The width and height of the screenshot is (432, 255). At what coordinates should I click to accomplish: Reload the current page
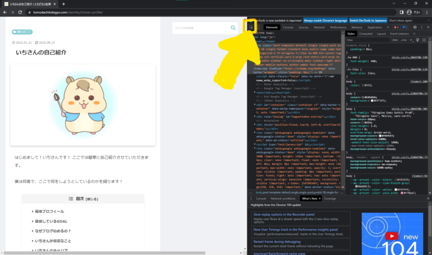coord(20,12)
